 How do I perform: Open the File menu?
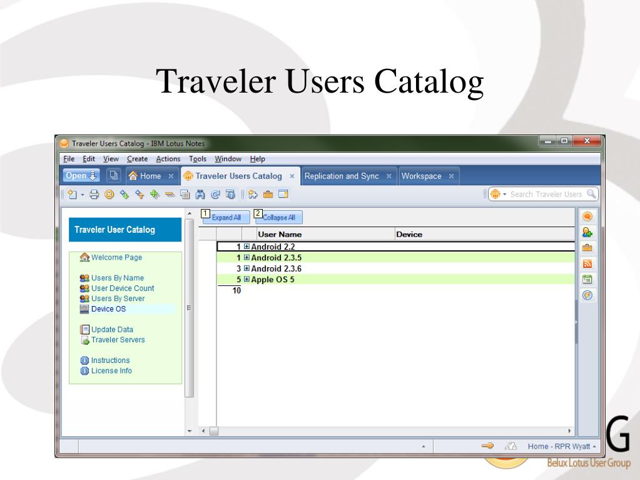coord(69,159)
